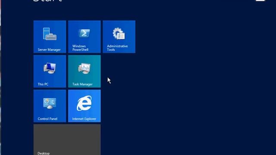
Task: Open the Control Panel tile
Action: coord(50,106)
